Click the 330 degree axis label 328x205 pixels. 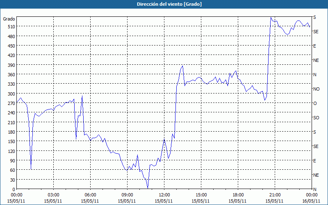12,84
